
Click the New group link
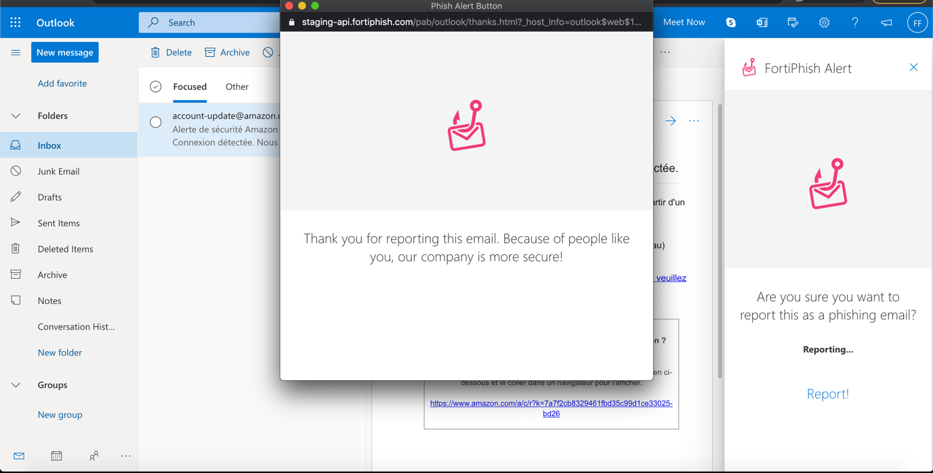[x=60, y=415]
